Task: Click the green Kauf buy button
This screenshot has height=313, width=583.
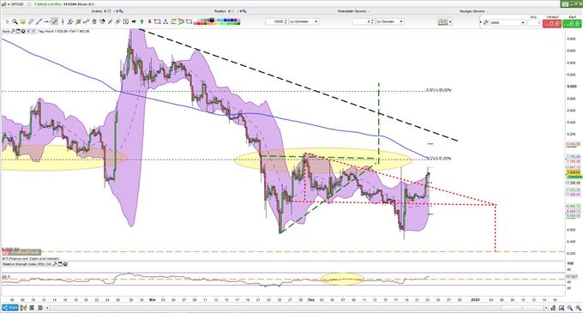Action: click(572, 24)
